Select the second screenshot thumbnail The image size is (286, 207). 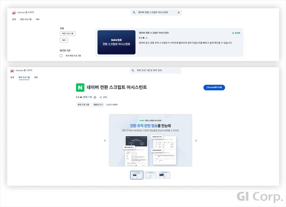(x=150, y=175)
